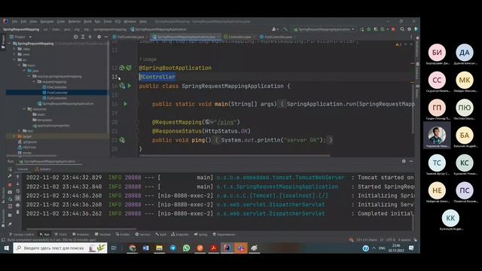Collapse the SpringRequestMapping root project node
The height and width of the screenshot is (271, 482).
(x=9, y=44)
